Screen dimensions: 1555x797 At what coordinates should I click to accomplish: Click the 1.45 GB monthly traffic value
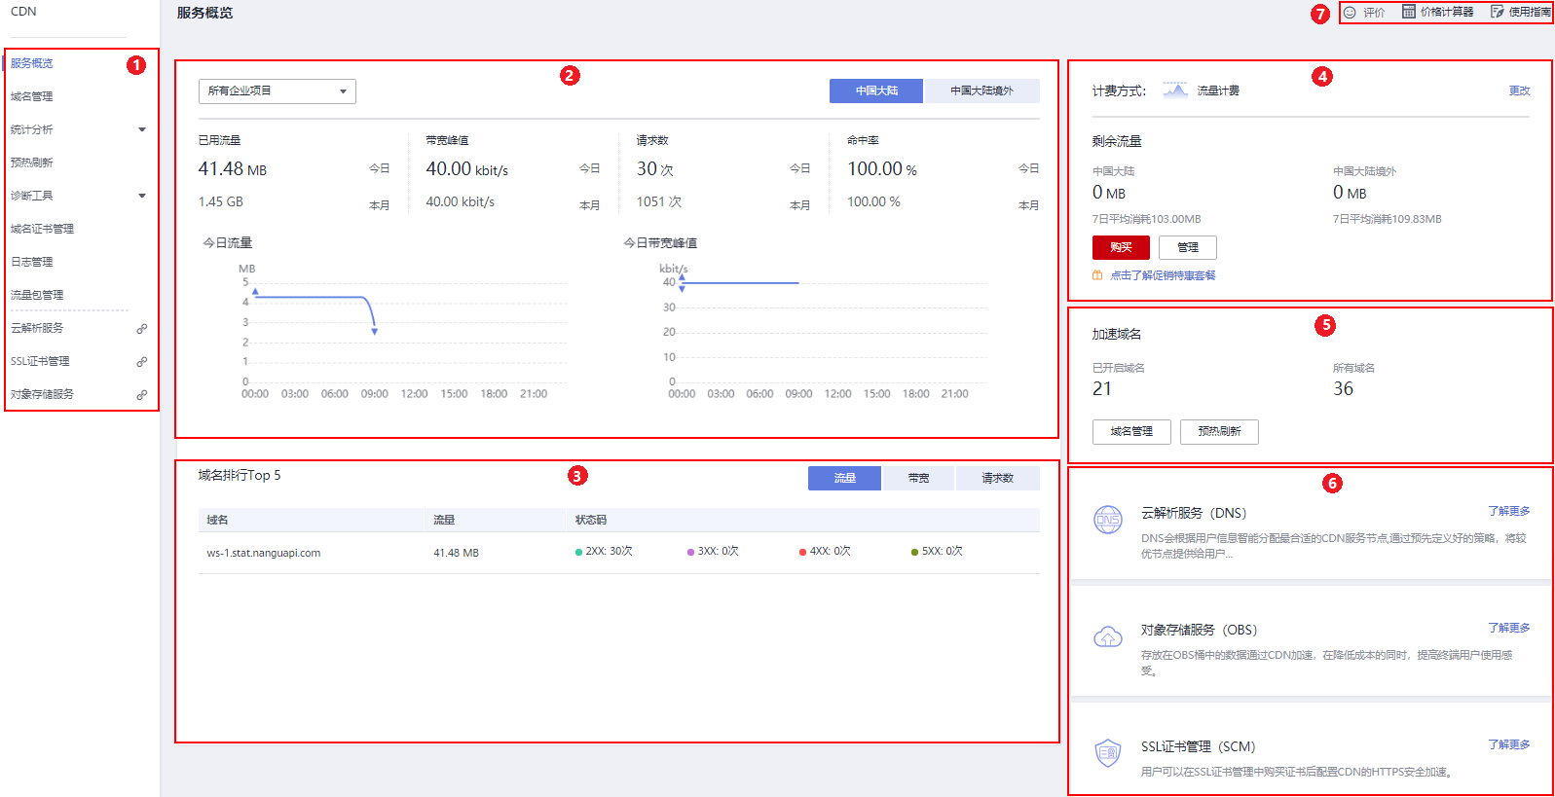(x=221, y=201)
